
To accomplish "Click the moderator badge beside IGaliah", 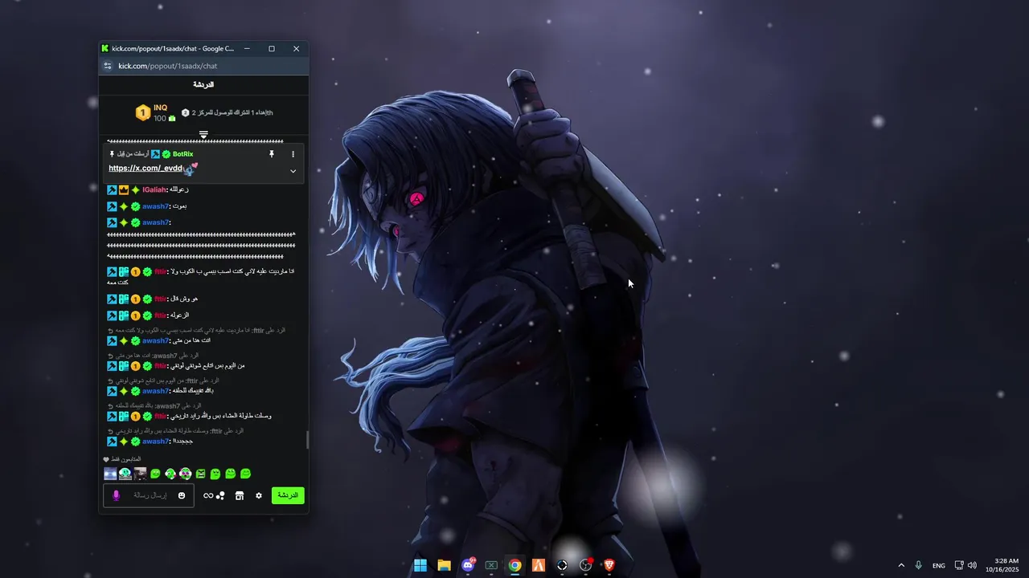I will (x=112, y=189).
